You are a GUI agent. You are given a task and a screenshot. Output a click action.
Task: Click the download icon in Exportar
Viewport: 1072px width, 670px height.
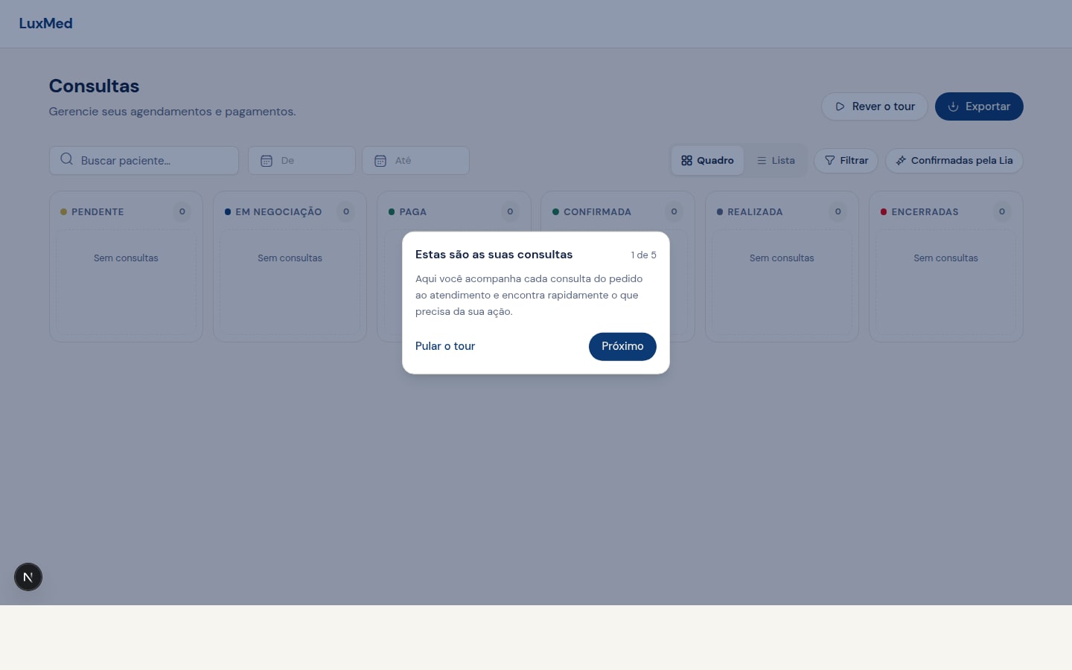coord(953,106)
